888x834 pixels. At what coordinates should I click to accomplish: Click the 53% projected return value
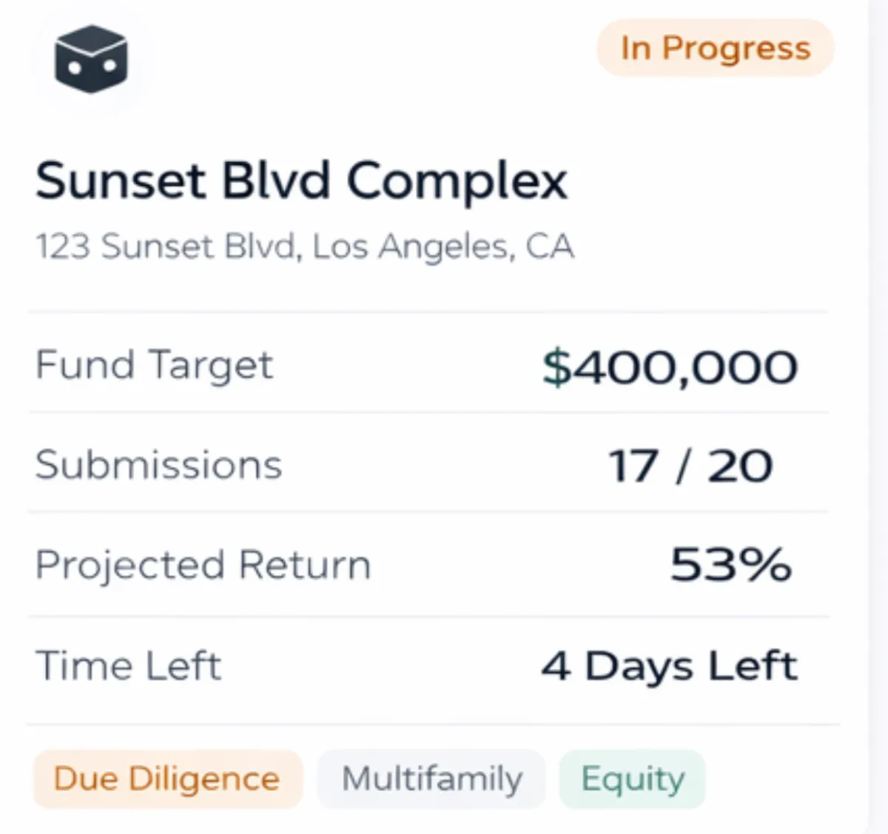click(730, 565)
